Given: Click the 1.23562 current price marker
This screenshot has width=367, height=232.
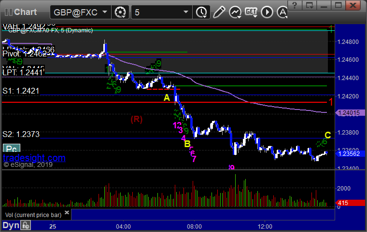Looking at the screenshot, I should [x=350, y=154].
